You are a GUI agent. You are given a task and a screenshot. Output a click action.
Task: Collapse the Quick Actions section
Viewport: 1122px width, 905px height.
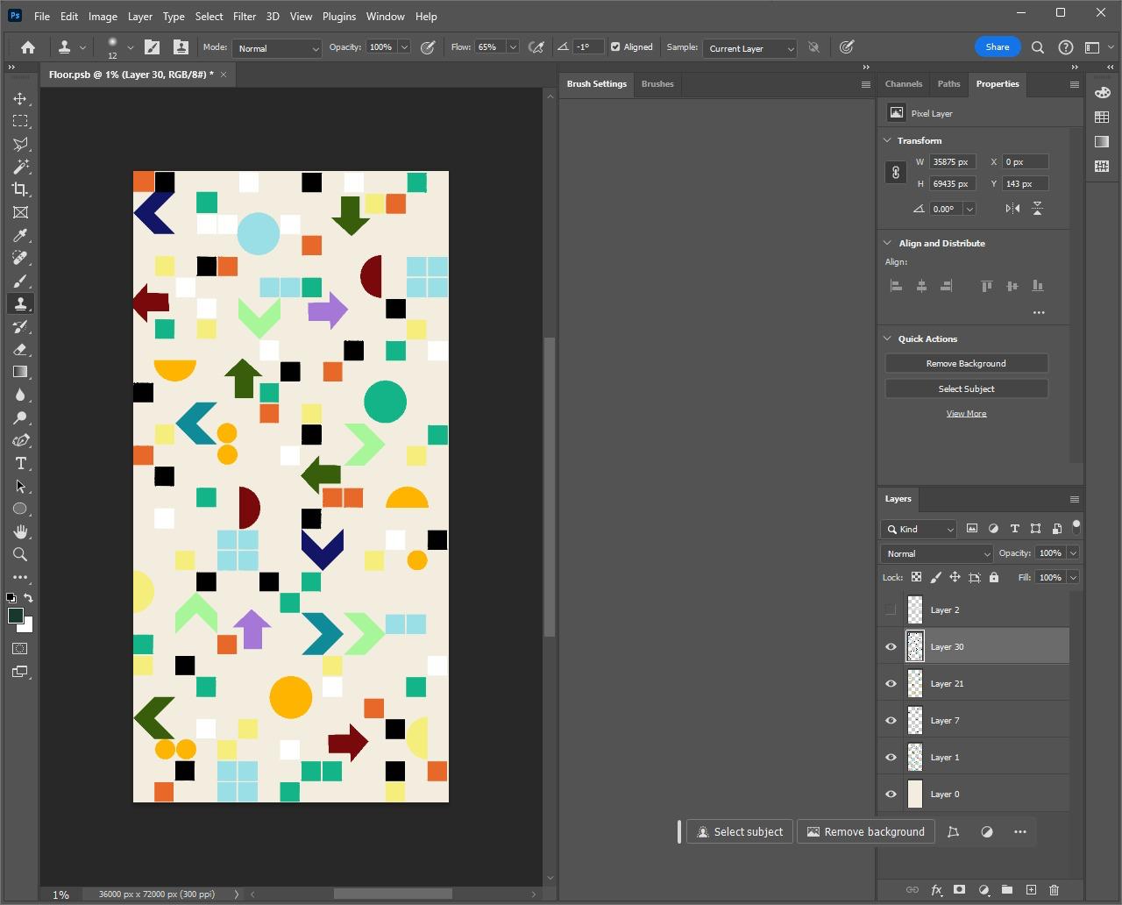pos(887,338)
